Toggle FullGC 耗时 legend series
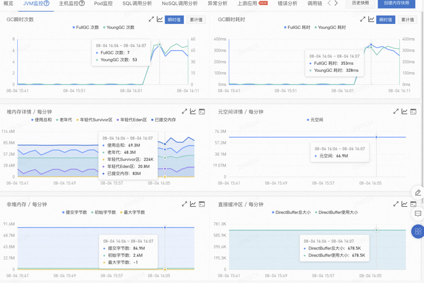The height and width of the screenshot is (283, 424). point(297,27)
